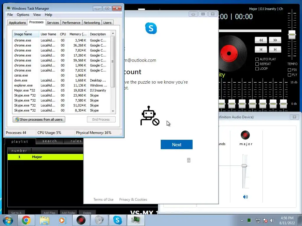Click the next track button in the DJ player
The height and width of the screenshot is (226, 302).
click(275, 49)
